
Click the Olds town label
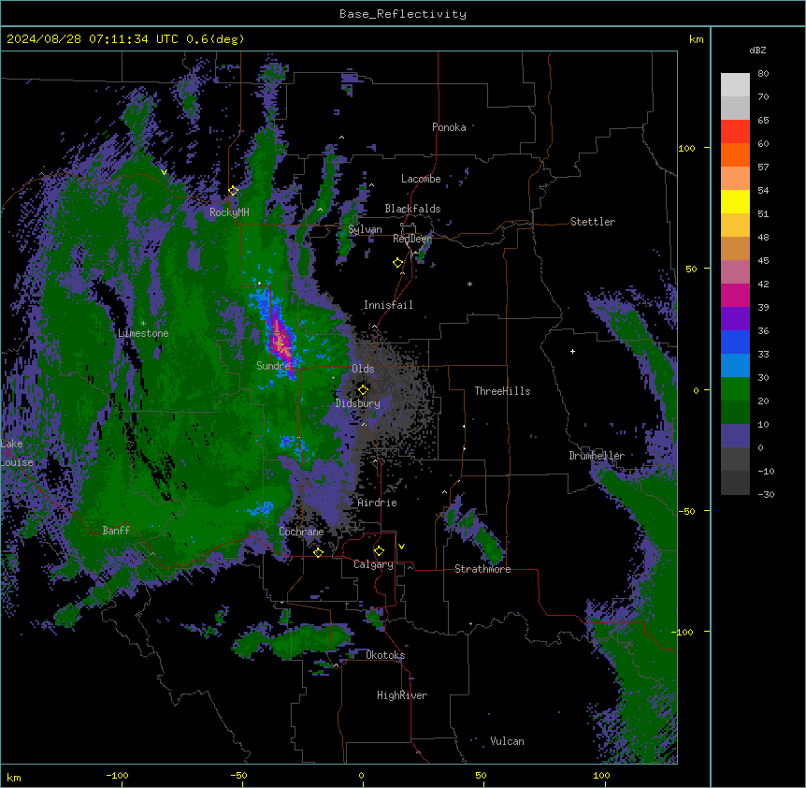(363, 369)
